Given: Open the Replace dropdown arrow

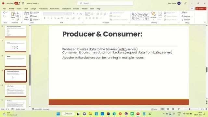Looking at the screenshot, I should (192, 16).
